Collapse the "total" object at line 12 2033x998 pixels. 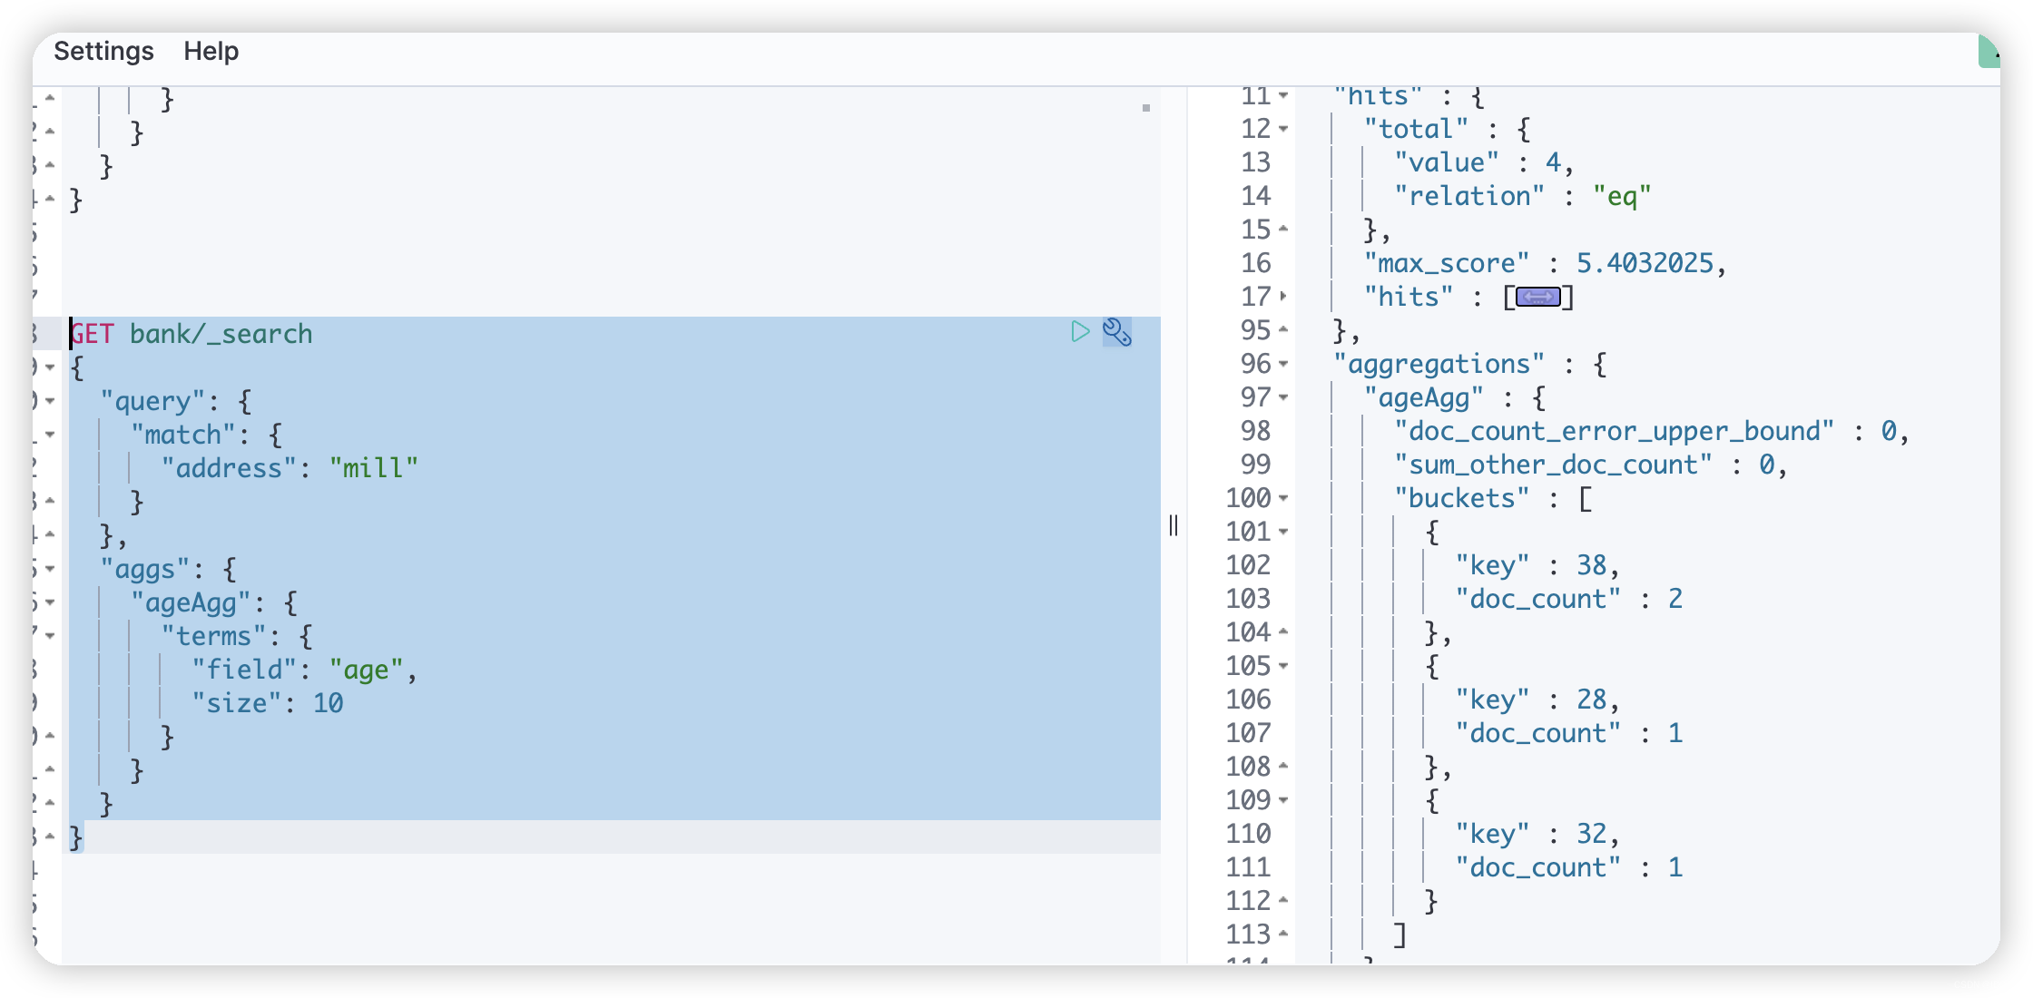coord(1282,128)
